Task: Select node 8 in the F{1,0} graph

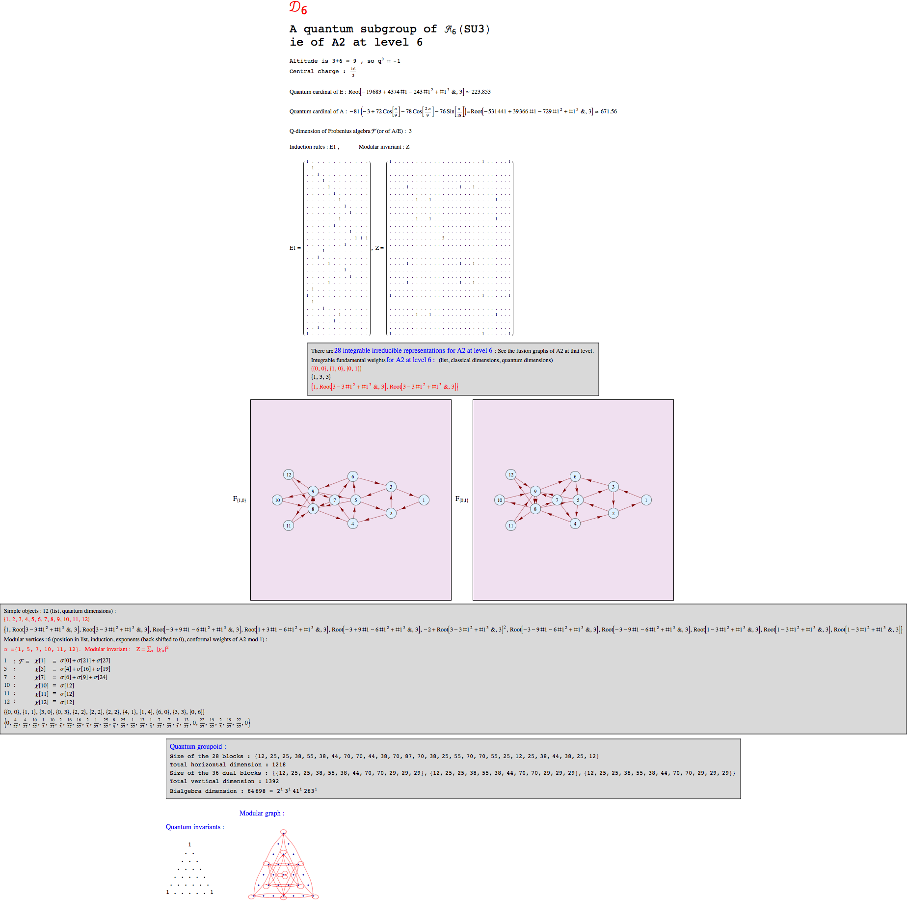Action: 313,509
